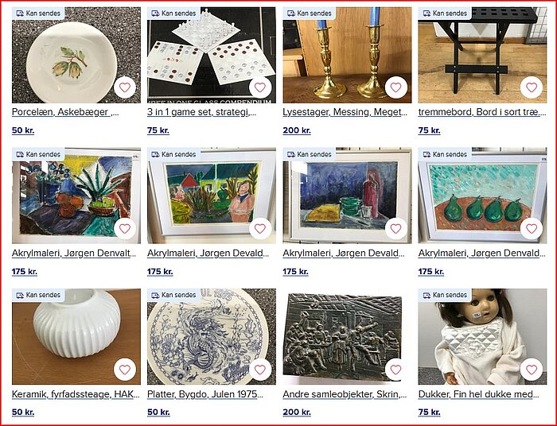Favorite the tremmebord black table listing
Screen dimensions: 557x426
pyautogui.click(x=532, y=87)
